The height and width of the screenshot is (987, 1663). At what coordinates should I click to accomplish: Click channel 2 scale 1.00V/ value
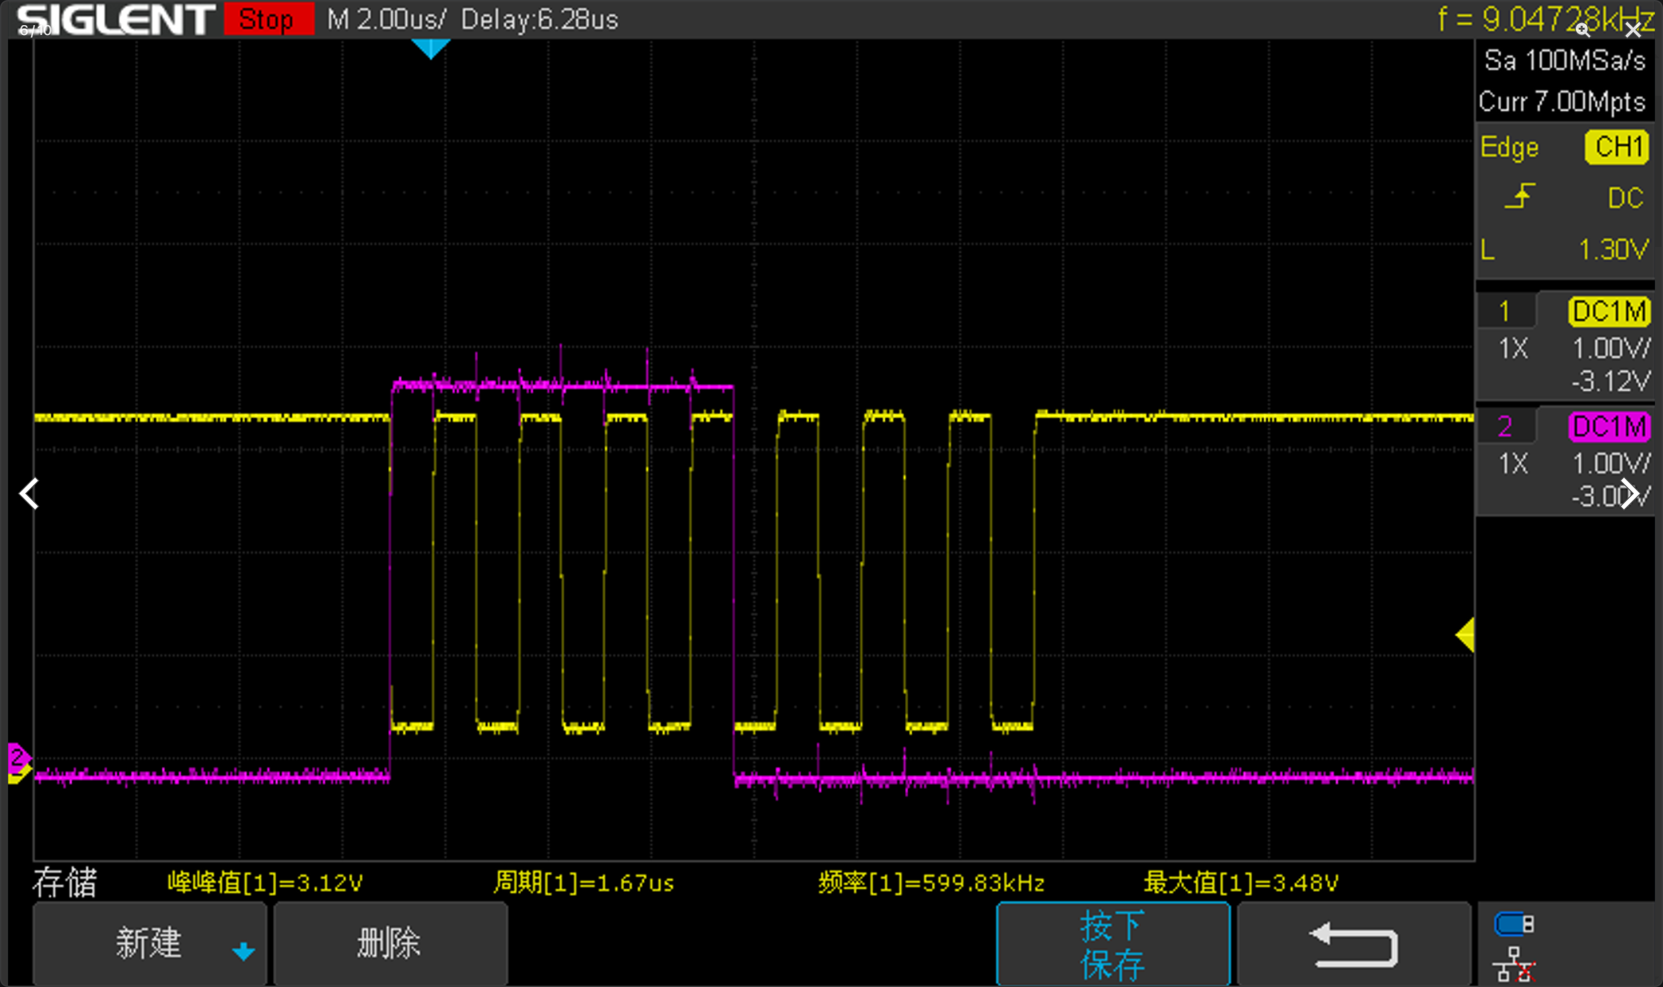click(1611, 464)
